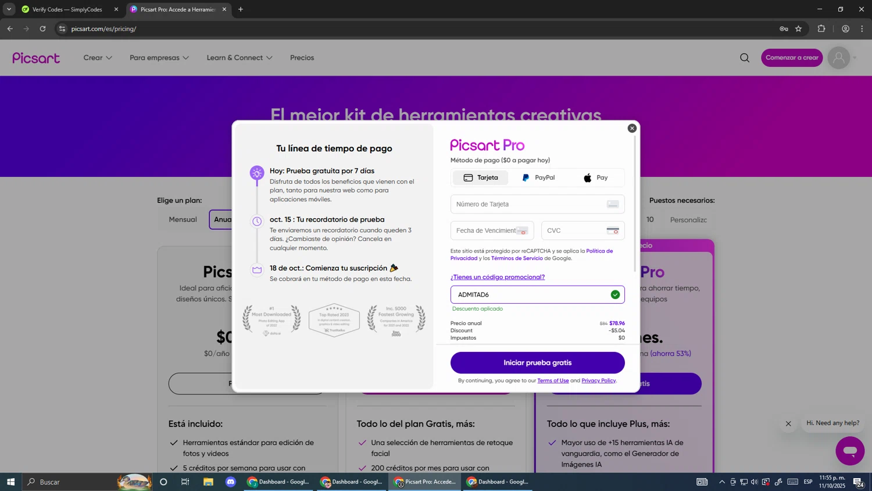Image resolution: width=872 pixels, height=491 pixels.
Task: Expand the Learn & Connect menu
Action: (240, 58)
